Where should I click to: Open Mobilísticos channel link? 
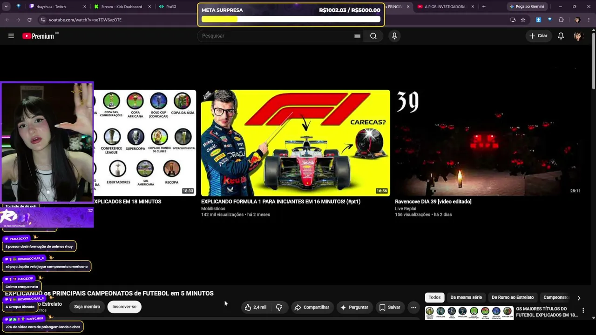[x=213, y=208]
